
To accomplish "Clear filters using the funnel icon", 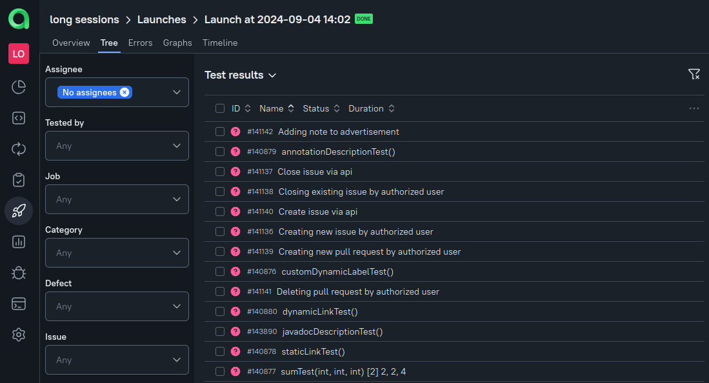I will point(694,75).
